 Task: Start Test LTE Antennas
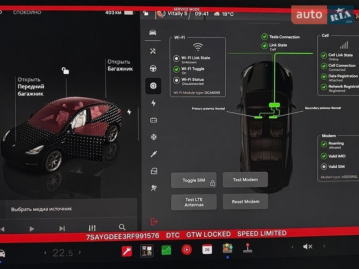point(194,202)
